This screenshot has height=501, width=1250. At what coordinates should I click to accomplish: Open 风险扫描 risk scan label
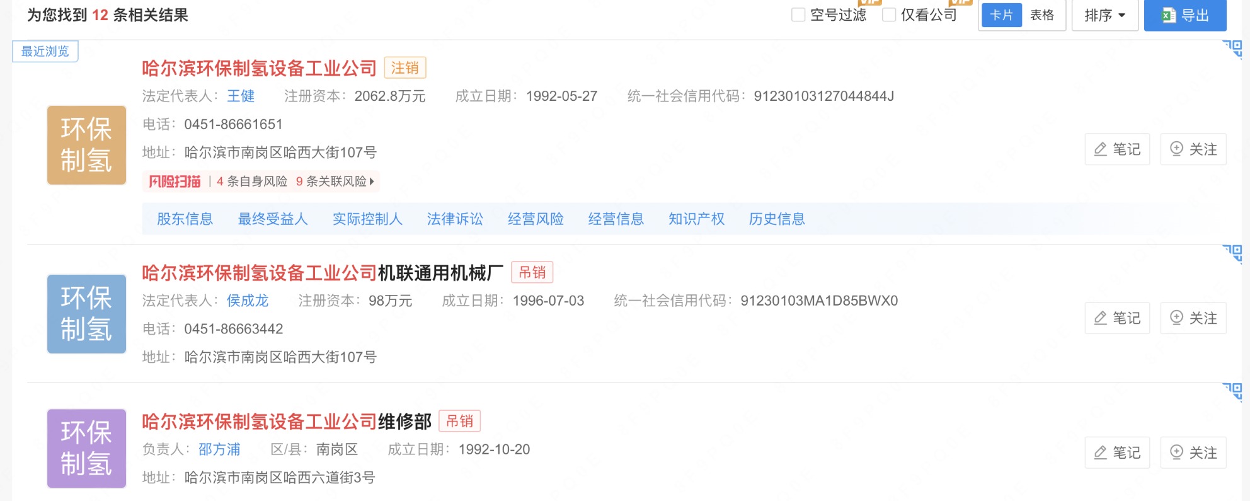click(x=175, y=181)
